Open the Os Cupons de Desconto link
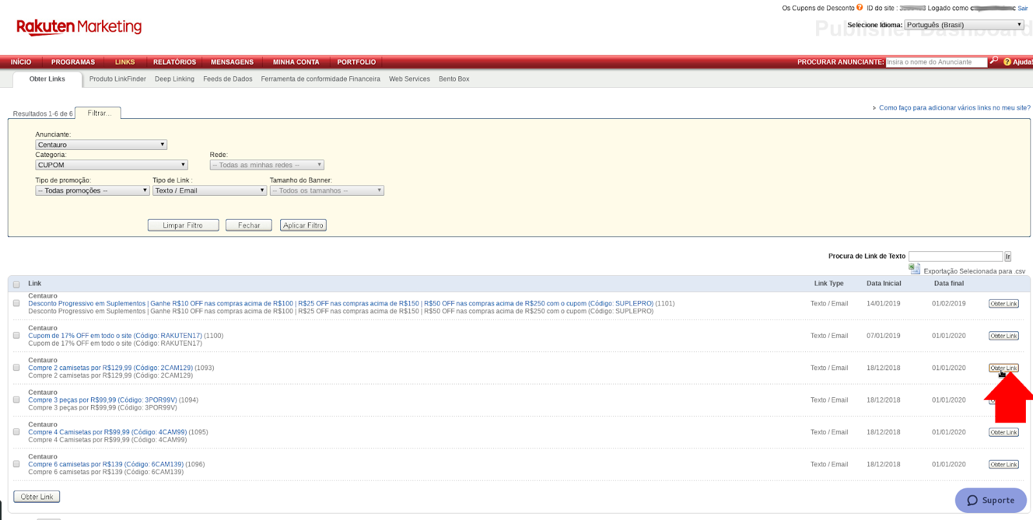Viewport: 1033px width, 520px height. click(818, 8)
